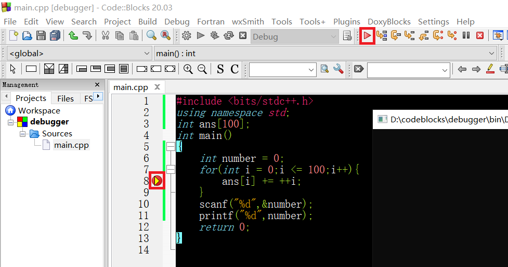Collapse the debugger project tree node
Viewport: 508px width, 267px height.
point(11,122)
